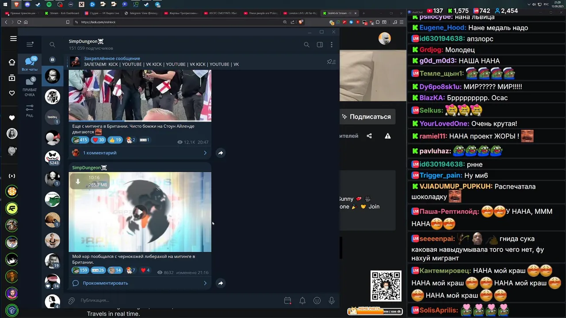Click the Kick sidebar Home icon

click(x=12, y=62)
